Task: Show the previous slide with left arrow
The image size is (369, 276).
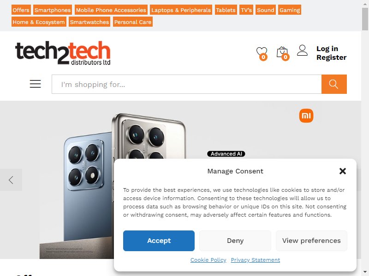Action: [11, 180]
